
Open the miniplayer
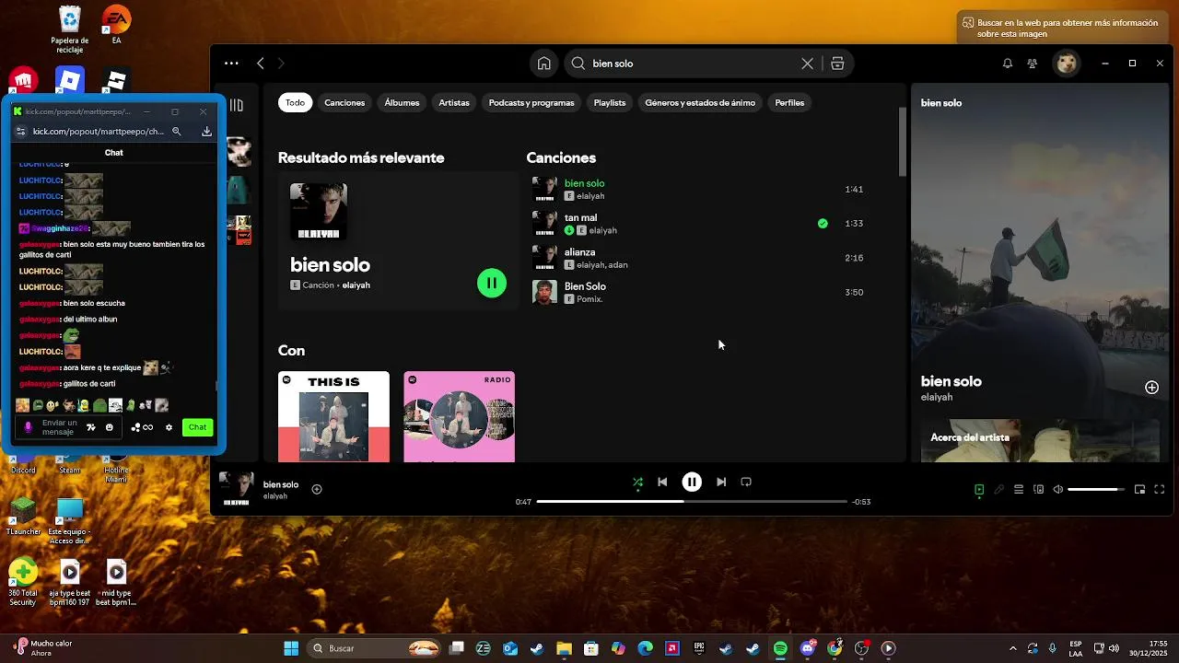click(1139, 490)
